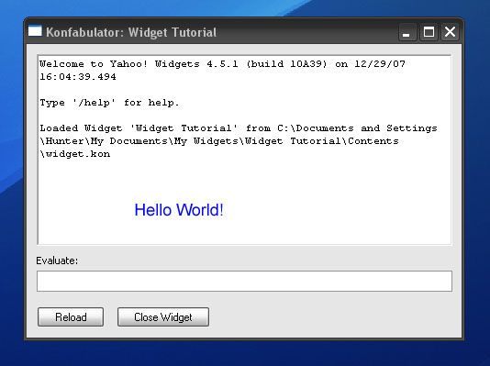The height and width of the screenshot is (366, 490).
Task: Click the timestamp '16:04:39.494'
Action: pyautogui.click(x=78, y=77)
